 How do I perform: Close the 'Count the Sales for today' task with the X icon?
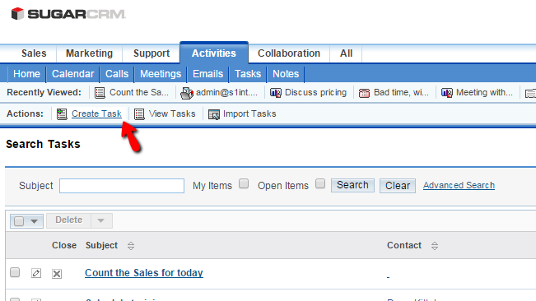point(57,273)
